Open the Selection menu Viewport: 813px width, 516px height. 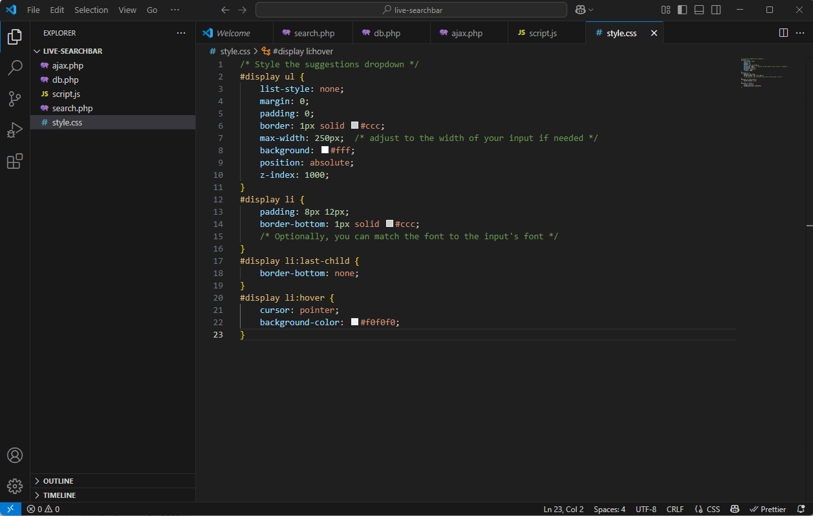tap(91, 10)
